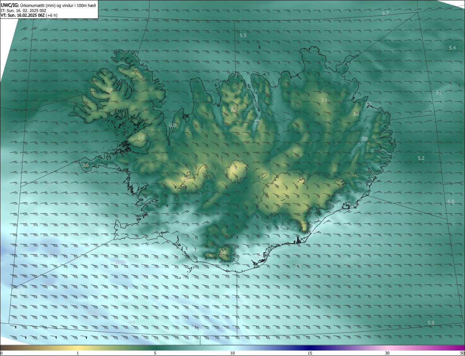Click the 50 tick on the color scale
The height and width of the screenshot is (356, 465).
pos(462,353)
